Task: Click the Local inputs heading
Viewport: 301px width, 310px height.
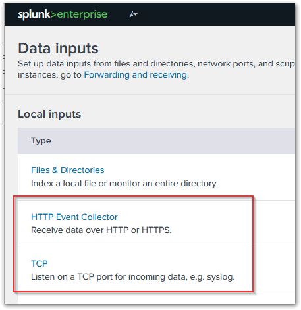Action: tap(49, 115)
